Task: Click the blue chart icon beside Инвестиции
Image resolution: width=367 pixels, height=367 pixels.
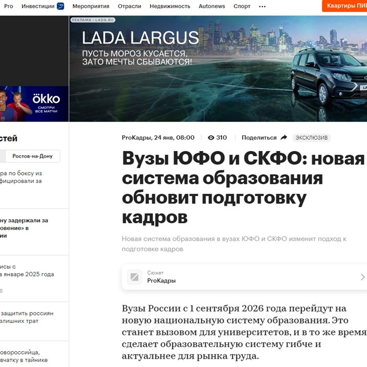Action: click(x=60, y=6)
